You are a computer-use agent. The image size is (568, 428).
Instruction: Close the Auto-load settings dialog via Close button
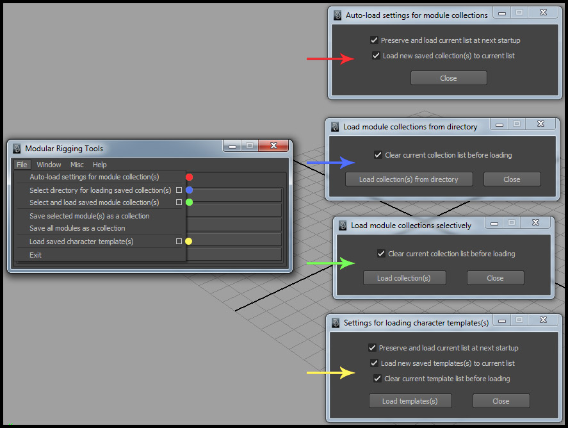[448, 78]
